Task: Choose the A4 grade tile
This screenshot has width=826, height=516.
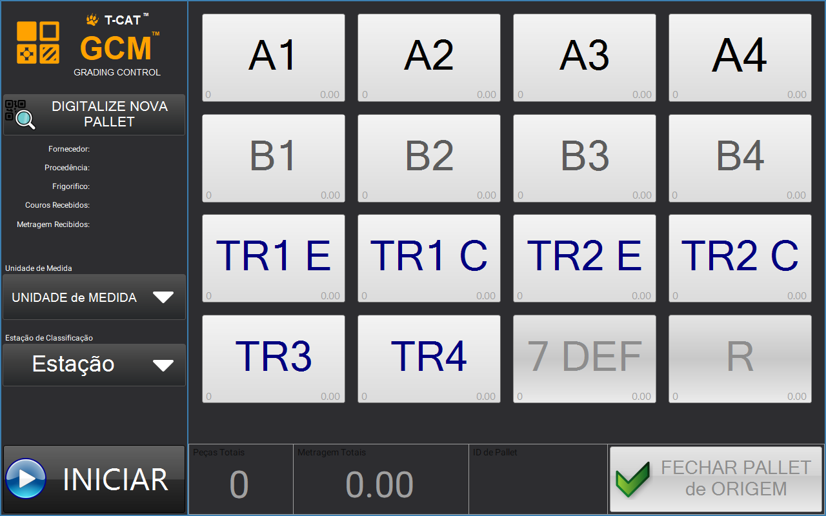Action: click(x=740, y=58)
